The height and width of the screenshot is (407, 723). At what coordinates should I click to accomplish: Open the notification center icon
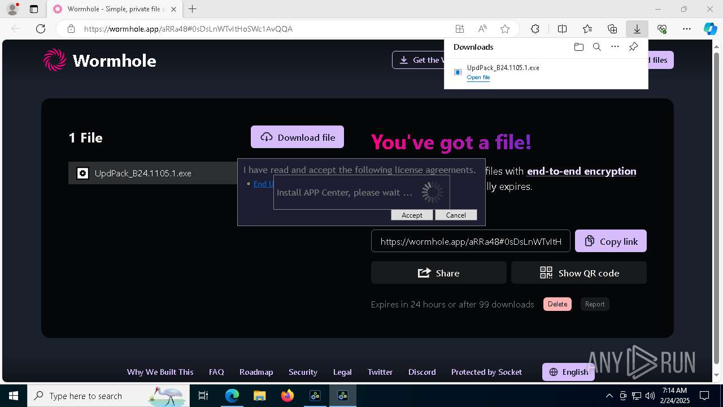pos(704,396)
